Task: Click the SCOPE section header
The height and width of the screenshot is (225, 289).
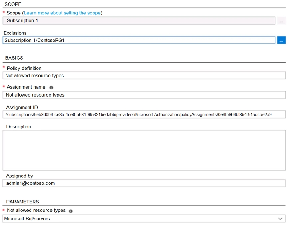Action: coord(14,4)
